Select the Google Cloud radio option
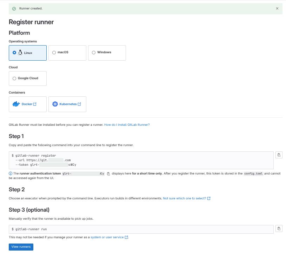The width and height of the screenshot is (286, 253). (14, 78)
